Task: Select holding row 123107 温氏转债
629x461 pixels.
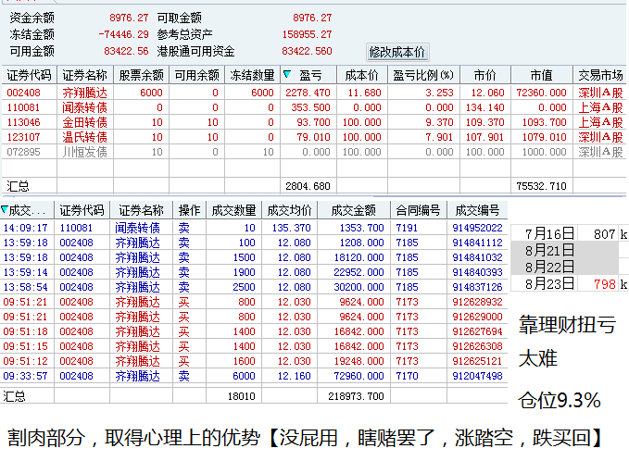Action: point(314,137)
